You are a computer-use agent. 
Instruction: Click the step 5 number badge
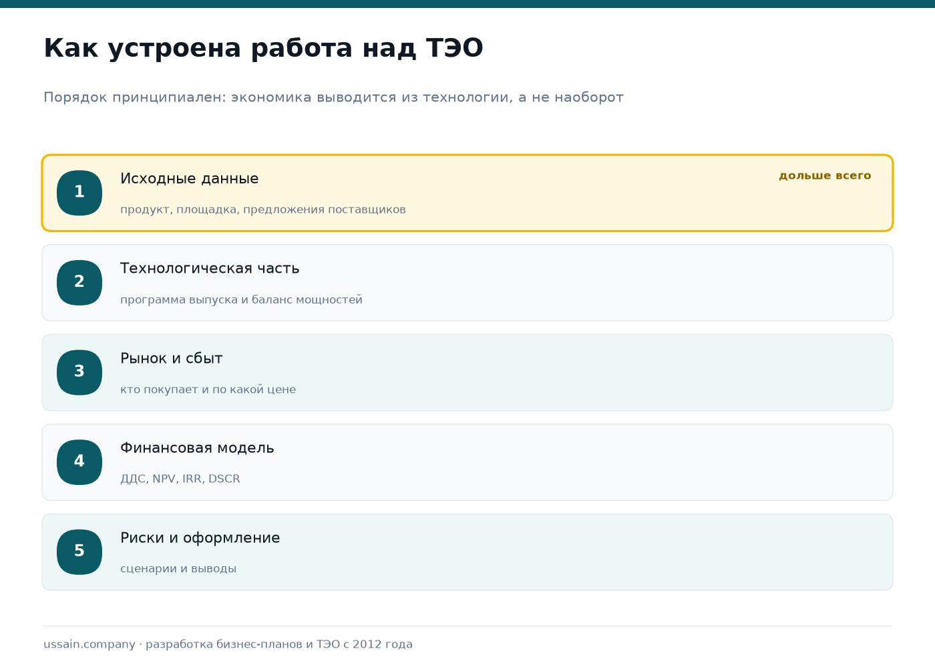point(79,552)
